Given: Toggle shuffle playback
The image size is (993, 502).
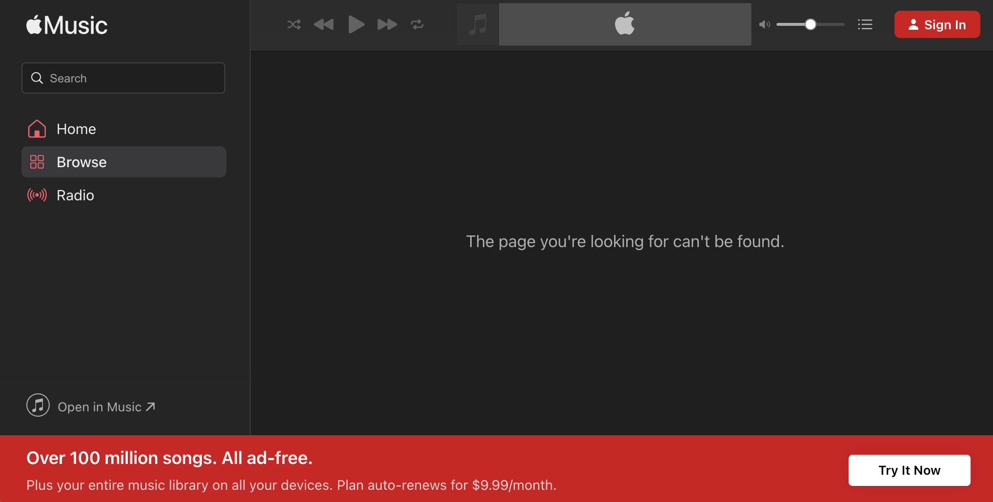Looking at the screenshot, I should [294, 24].
